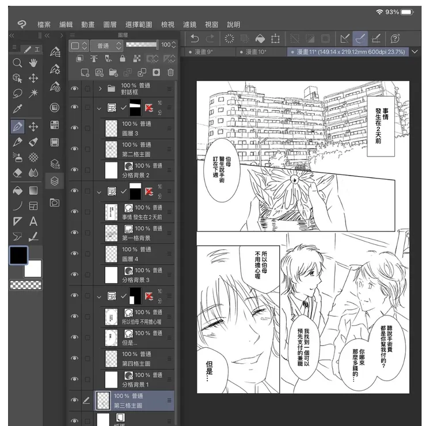Open the 檔案 menu
The width and height of the screenshot is (426, 426).
click(x=44, y=25)
